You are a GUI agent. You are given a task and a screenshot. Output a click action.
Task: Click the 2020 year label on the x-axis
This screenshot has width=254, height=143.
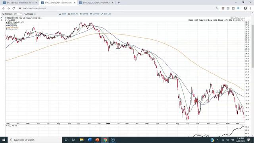(227, 124)
